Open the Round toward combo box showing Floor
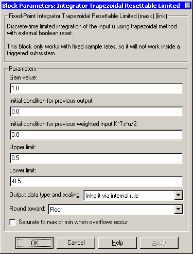This screenshot has width=193, height=254. pyautogui.click(x=116, y=209)
